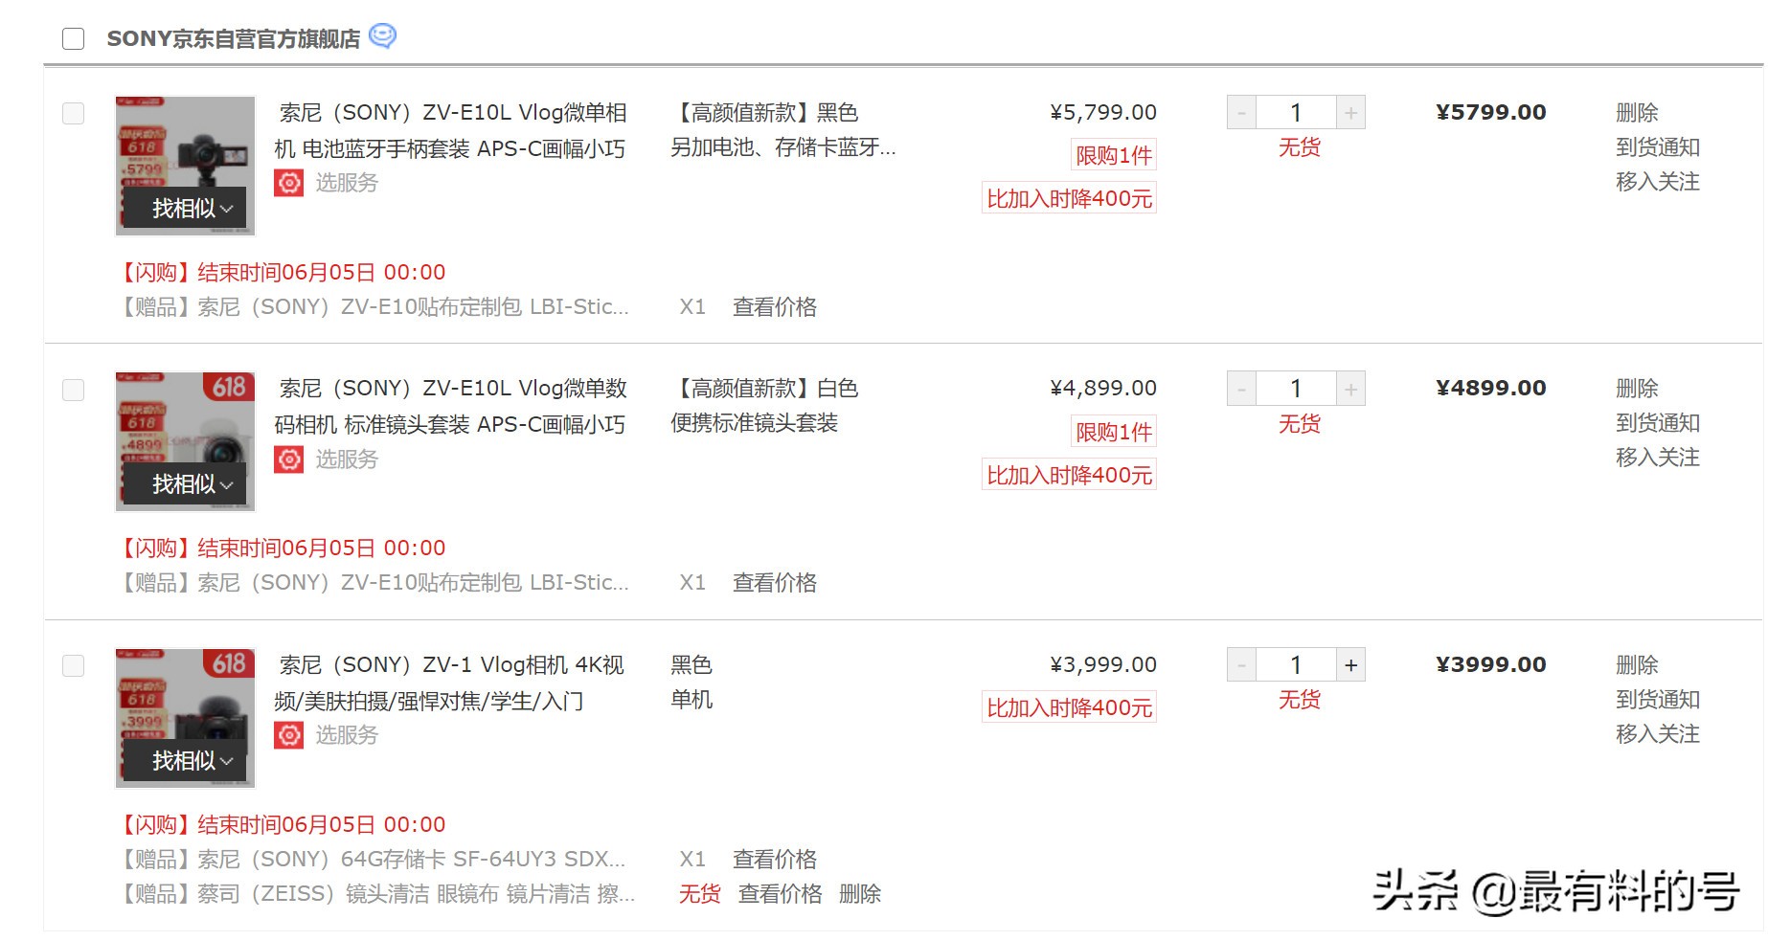Expand the 找相似 dropdown on the ZV-1 thumbnail
1768x941 pixels.
click(x=184, y=760)
